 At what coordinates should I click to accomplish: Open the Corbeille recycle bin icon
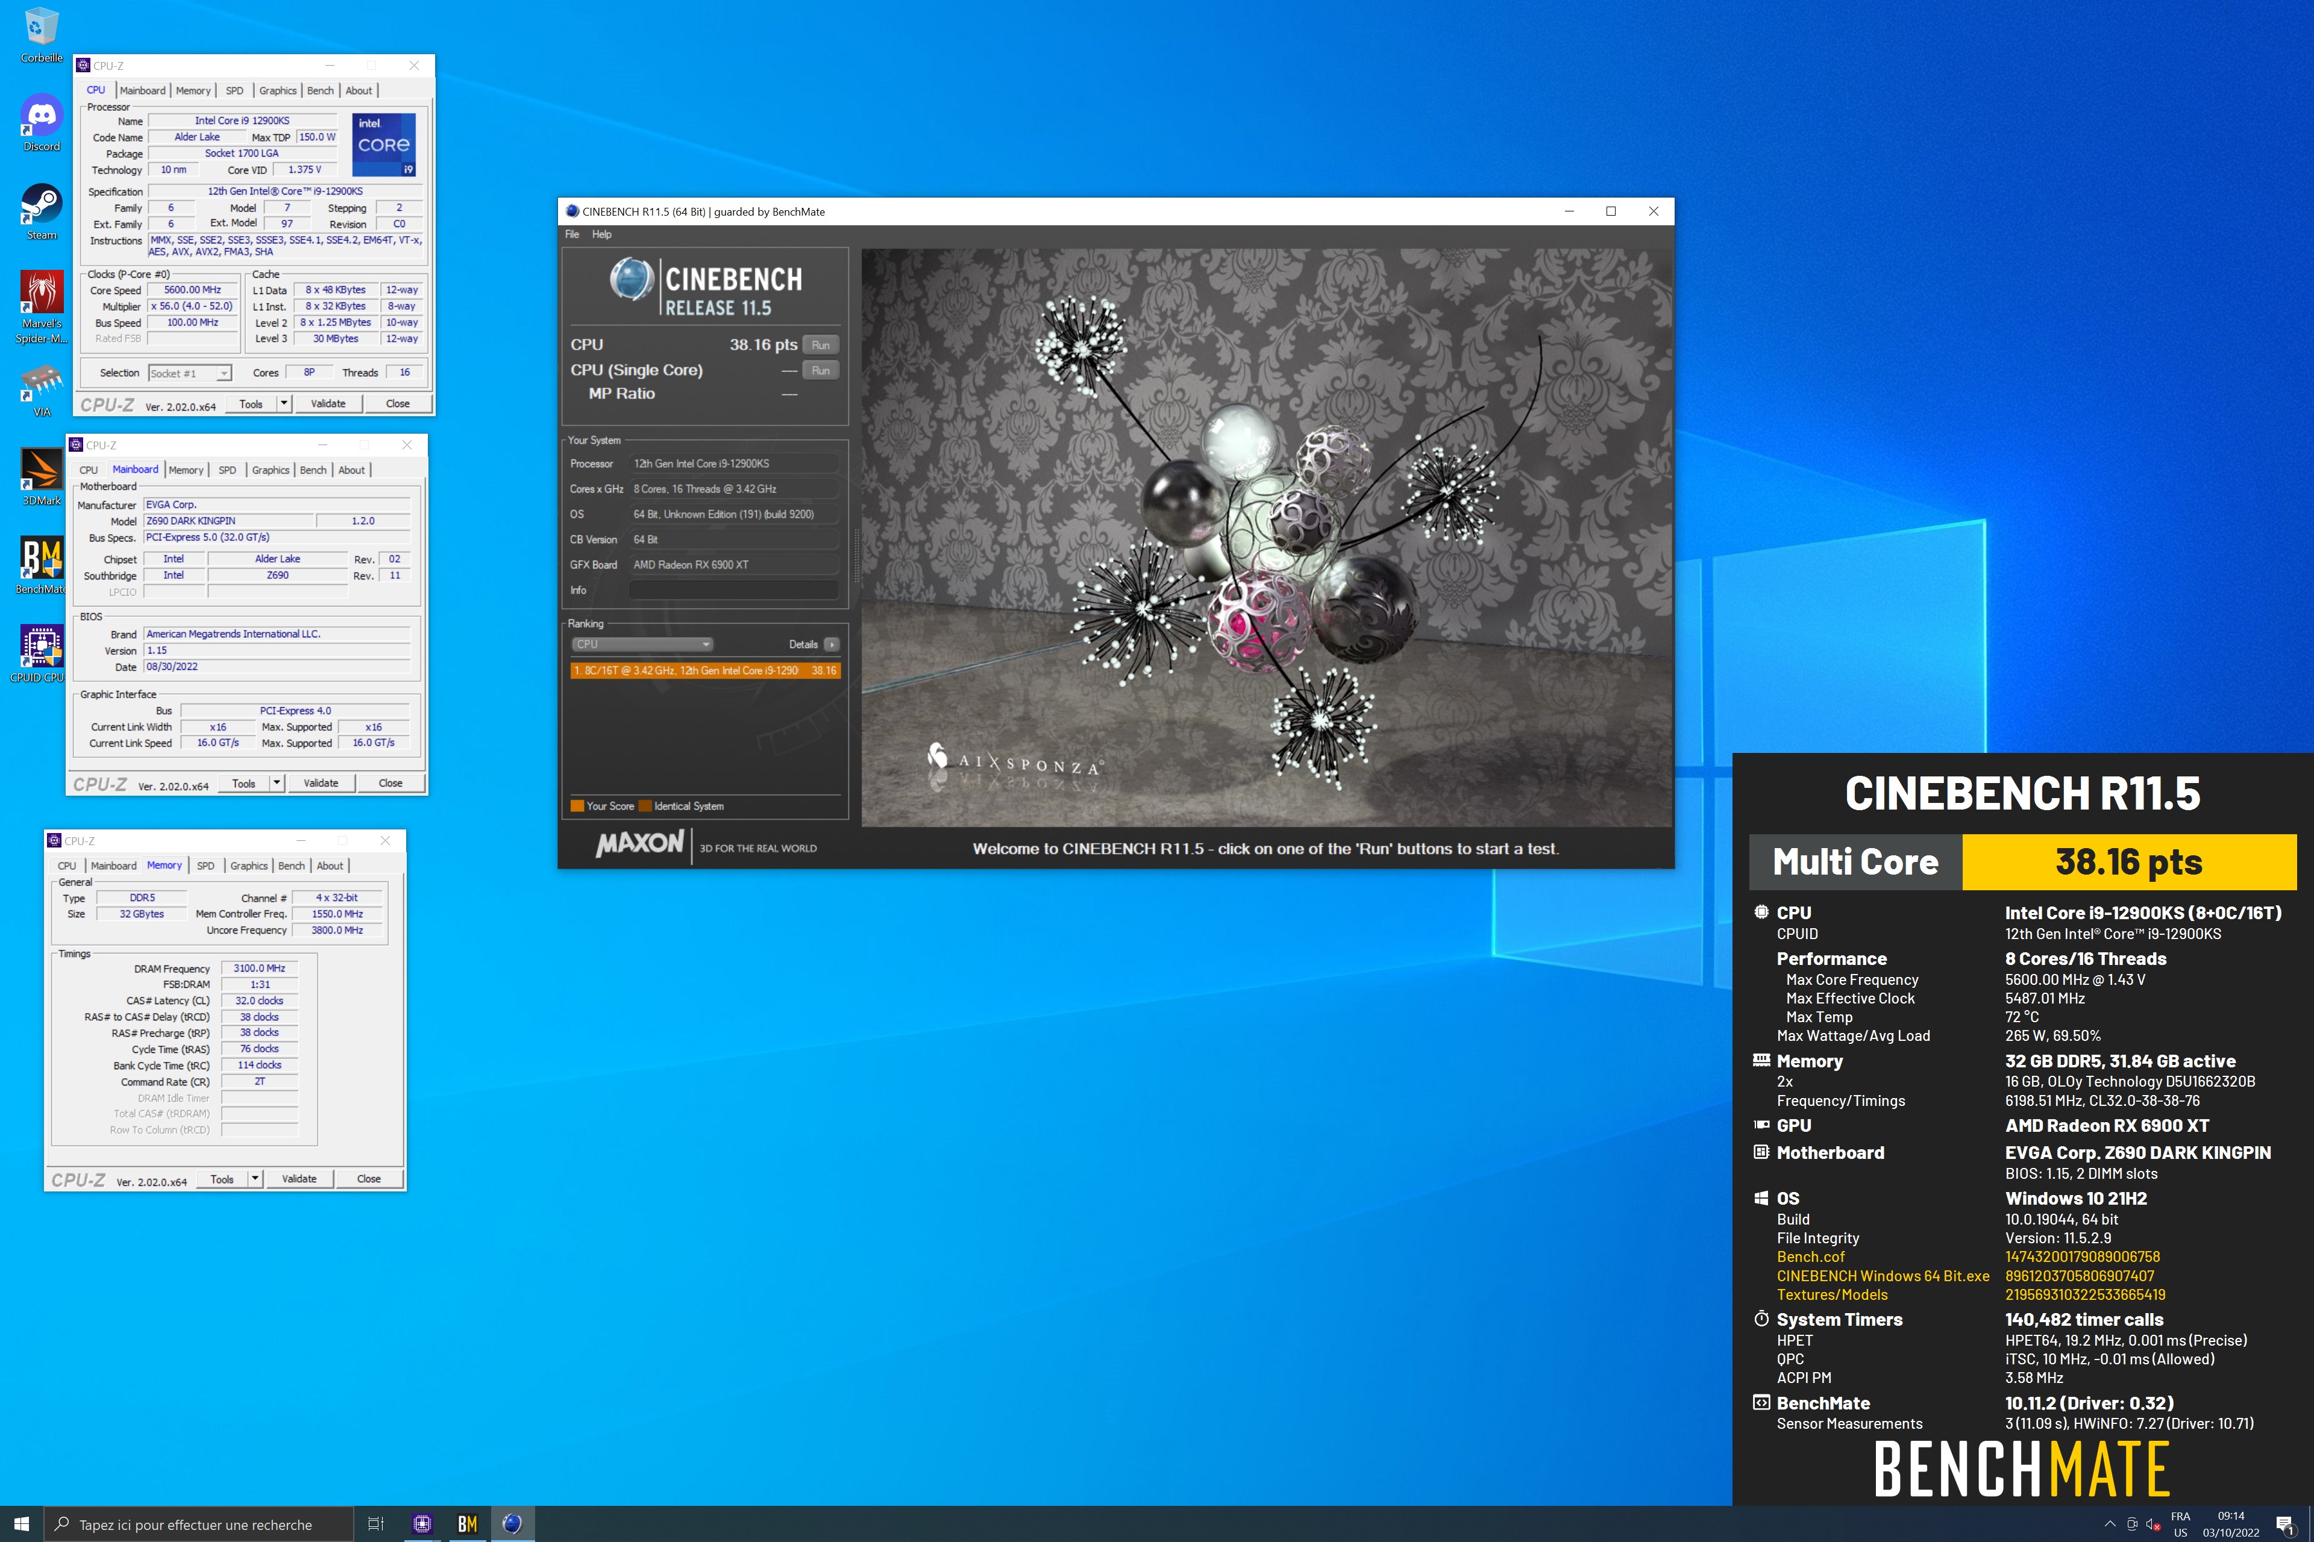pos(42,34)
